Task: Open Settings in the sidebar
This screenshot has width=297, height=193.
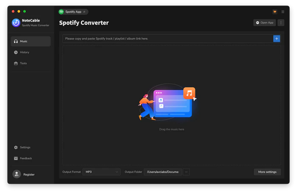Action: 31,147
